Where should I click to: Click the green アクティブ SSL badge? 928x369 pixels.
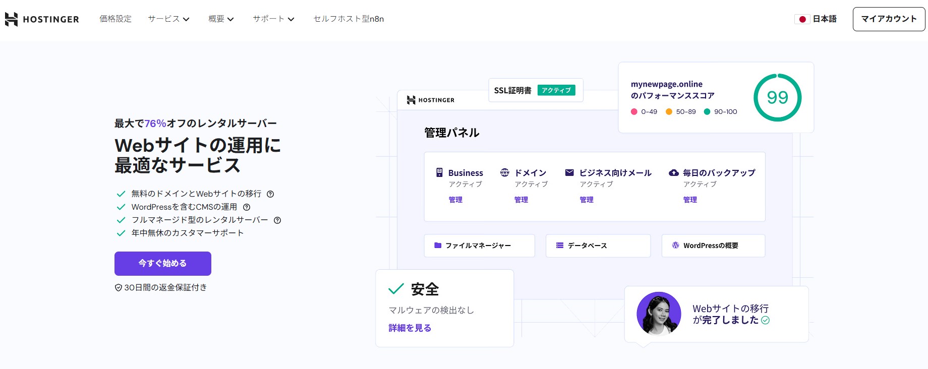[x=556, y=90]
